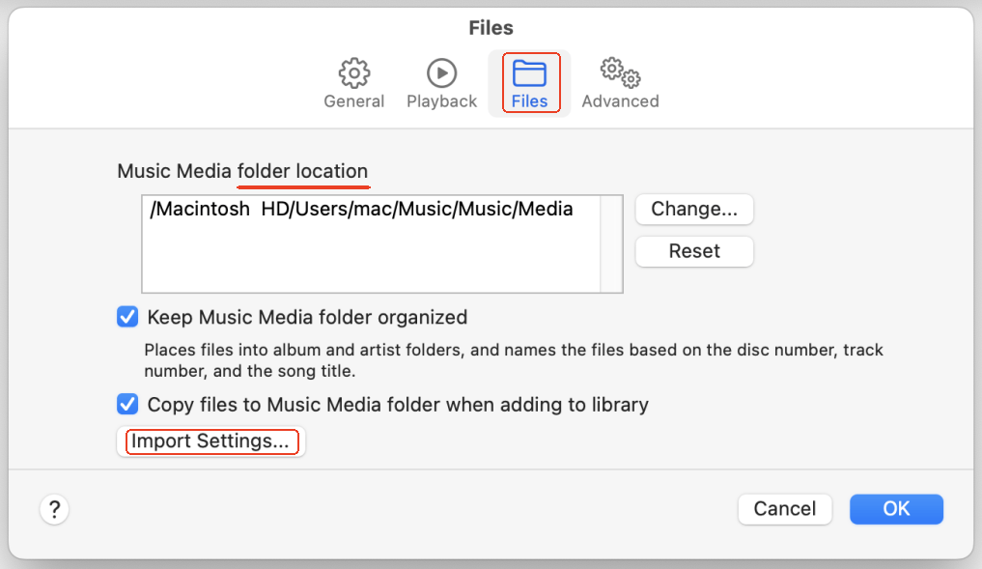Uncheck the Keep Music Media folder organized checkbox
The image size is (982, 569).
(127, 317)
